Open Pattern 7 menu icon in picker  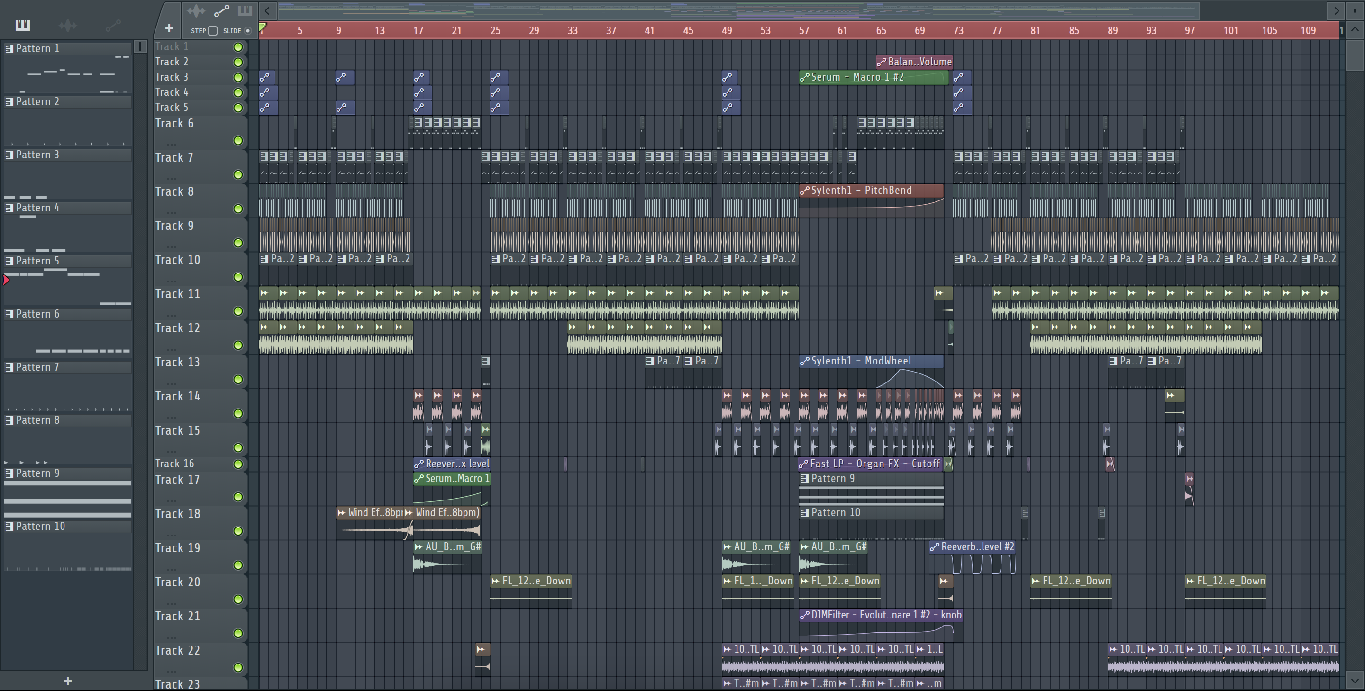[x=9, y=367]
